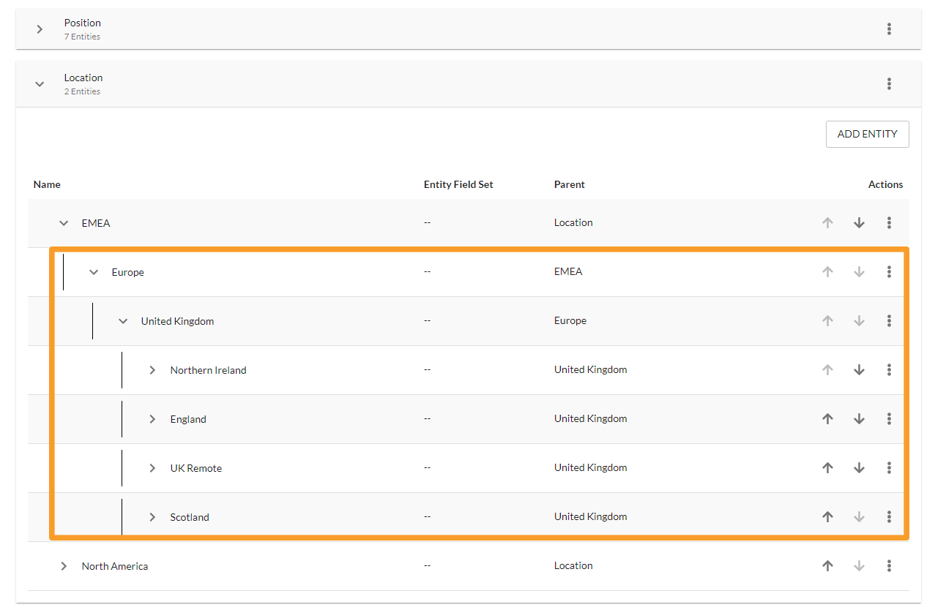The width and height of the screenshot is (935, 610).
Task: Collapse the Location section
Action: [x=40, y=84]
